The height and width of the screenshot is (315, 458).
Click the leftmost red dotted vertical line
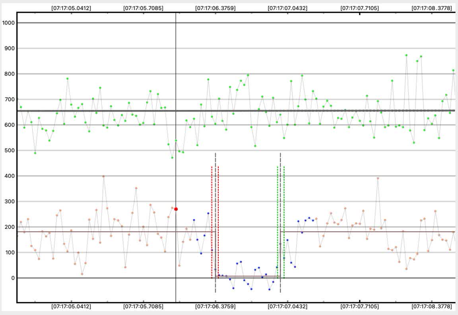[x=212, y=222]
